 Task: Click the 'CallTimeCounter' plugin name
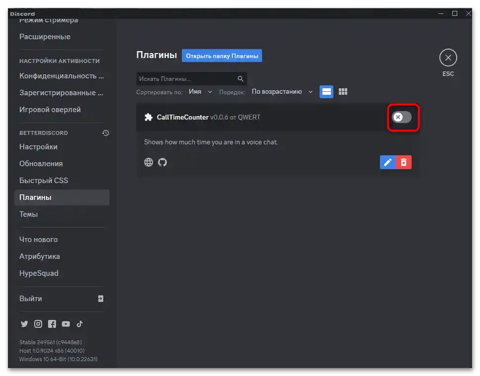pyautogui.click(x=182, y=117)
